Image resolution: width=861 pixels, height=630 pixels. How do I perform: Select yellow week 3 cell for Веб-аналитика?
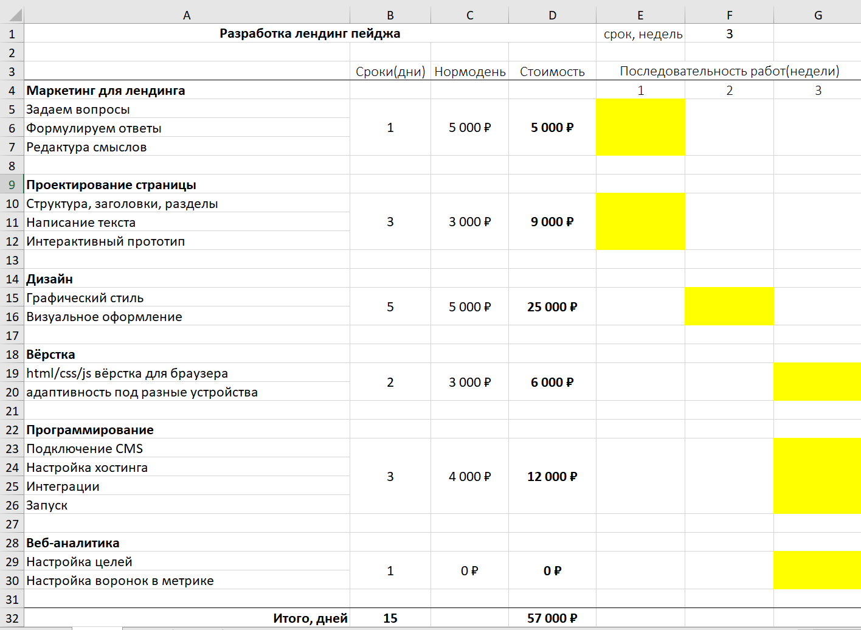tap(817, 570)
